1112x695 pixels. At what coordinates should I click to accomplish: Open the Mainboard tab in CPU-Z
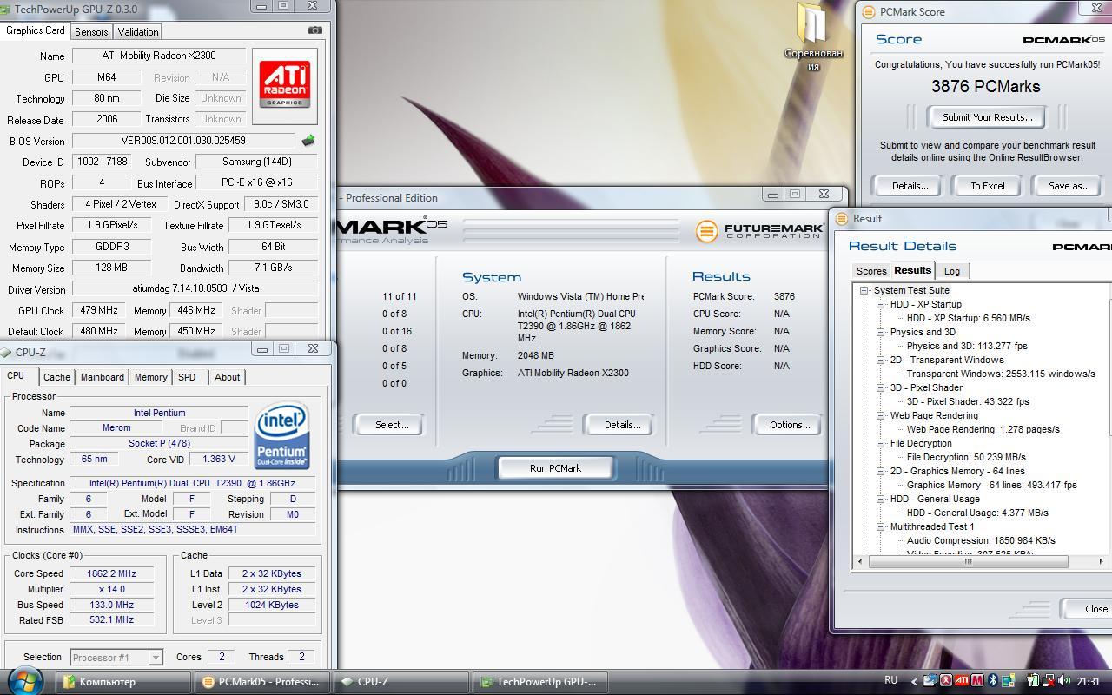(103, 377)
